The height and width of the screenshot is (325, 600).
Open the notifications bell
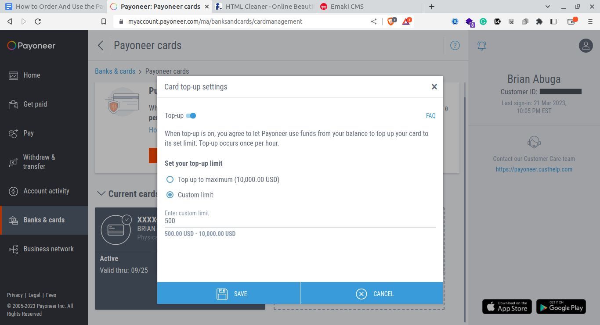(x=481, y=45)
